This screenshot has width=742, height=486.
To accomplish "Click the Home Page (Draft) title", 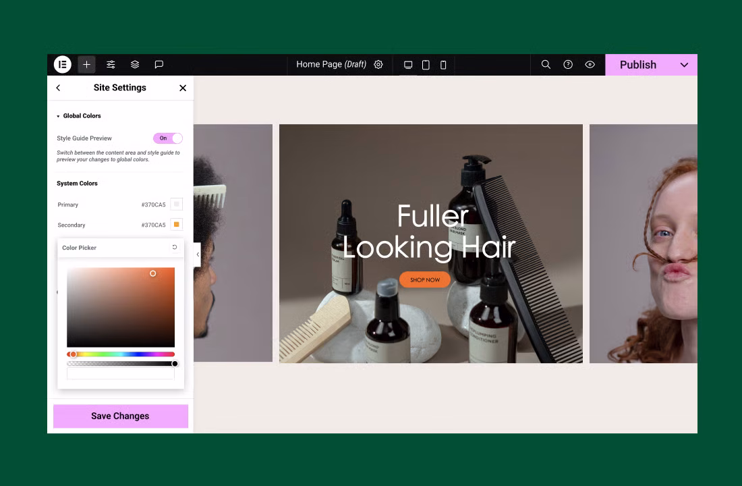I will coord(331,64).
